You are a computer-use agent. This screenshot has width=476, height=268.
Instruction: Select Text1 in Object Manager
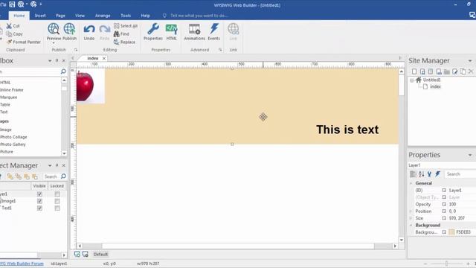click(x=7, y=208)
